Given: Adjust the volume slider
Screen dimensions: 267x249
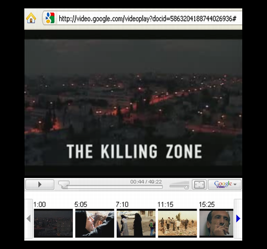Looking at the screenshot, I should [x=179, y=185].
